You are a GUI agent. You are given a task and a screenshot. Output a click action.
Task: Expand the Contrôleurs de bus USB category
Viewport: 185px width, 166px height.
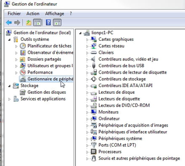(87, 66)
